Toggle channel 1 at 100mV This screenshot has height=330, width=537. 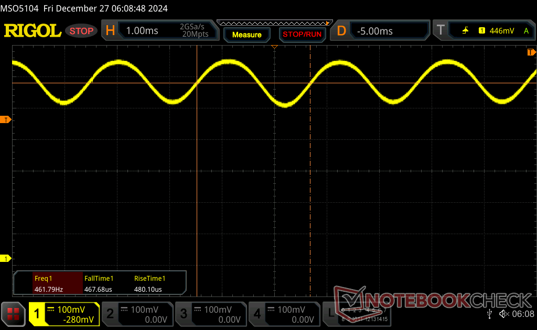[64, 314]
